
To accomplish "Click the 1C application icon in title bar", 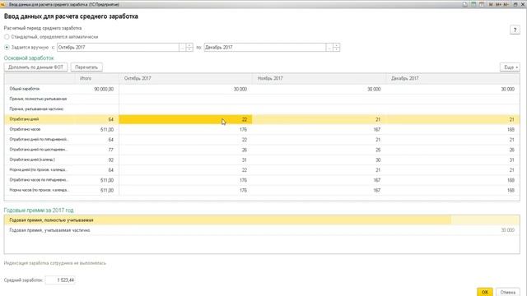I will click(2, 4).
